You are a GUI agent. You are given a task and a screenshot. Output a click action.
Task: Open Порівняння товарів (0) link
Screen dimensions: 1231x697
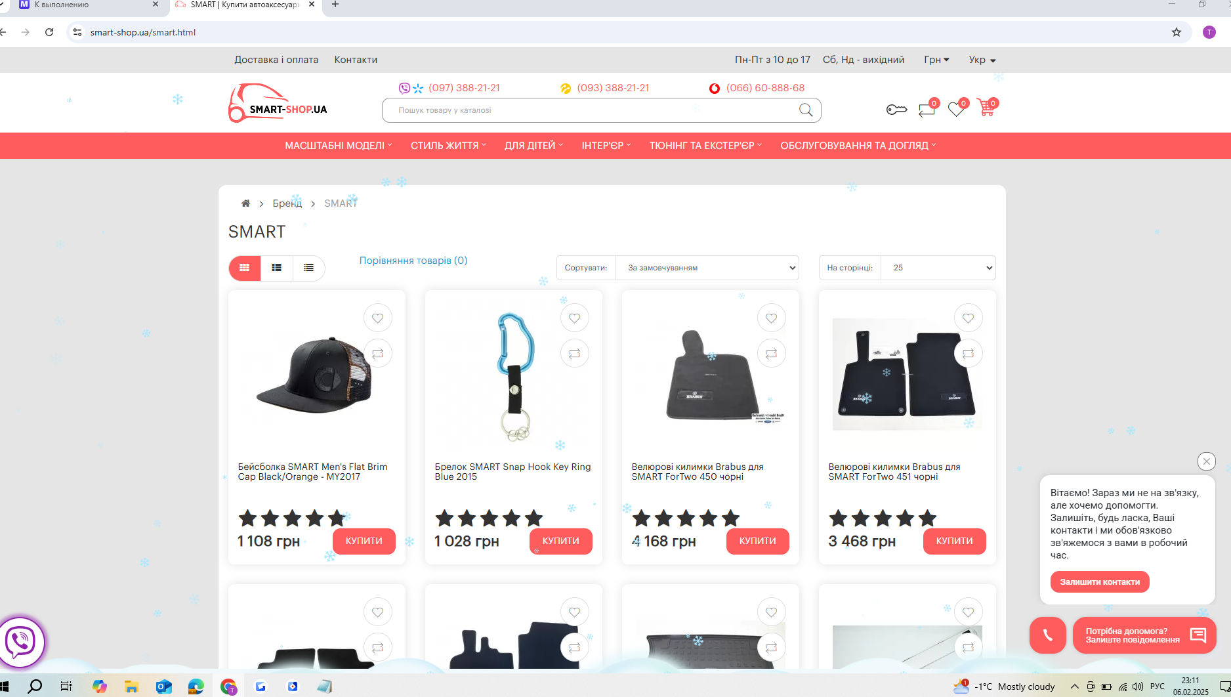[x=413, y=261]
